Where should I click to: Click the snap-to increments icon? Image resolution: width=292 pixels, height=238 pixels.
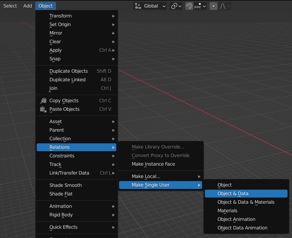click(x=197, y=6)
